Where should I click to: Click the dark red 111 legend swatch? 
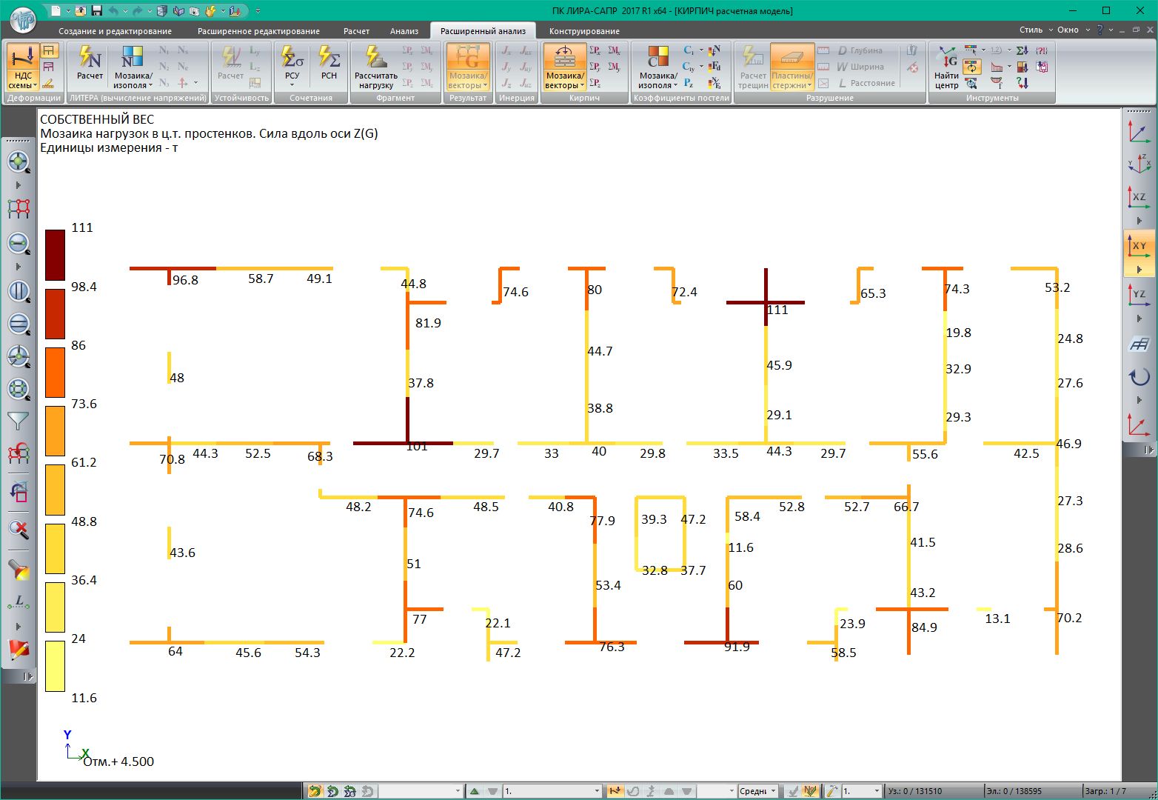tap(55, 255)
